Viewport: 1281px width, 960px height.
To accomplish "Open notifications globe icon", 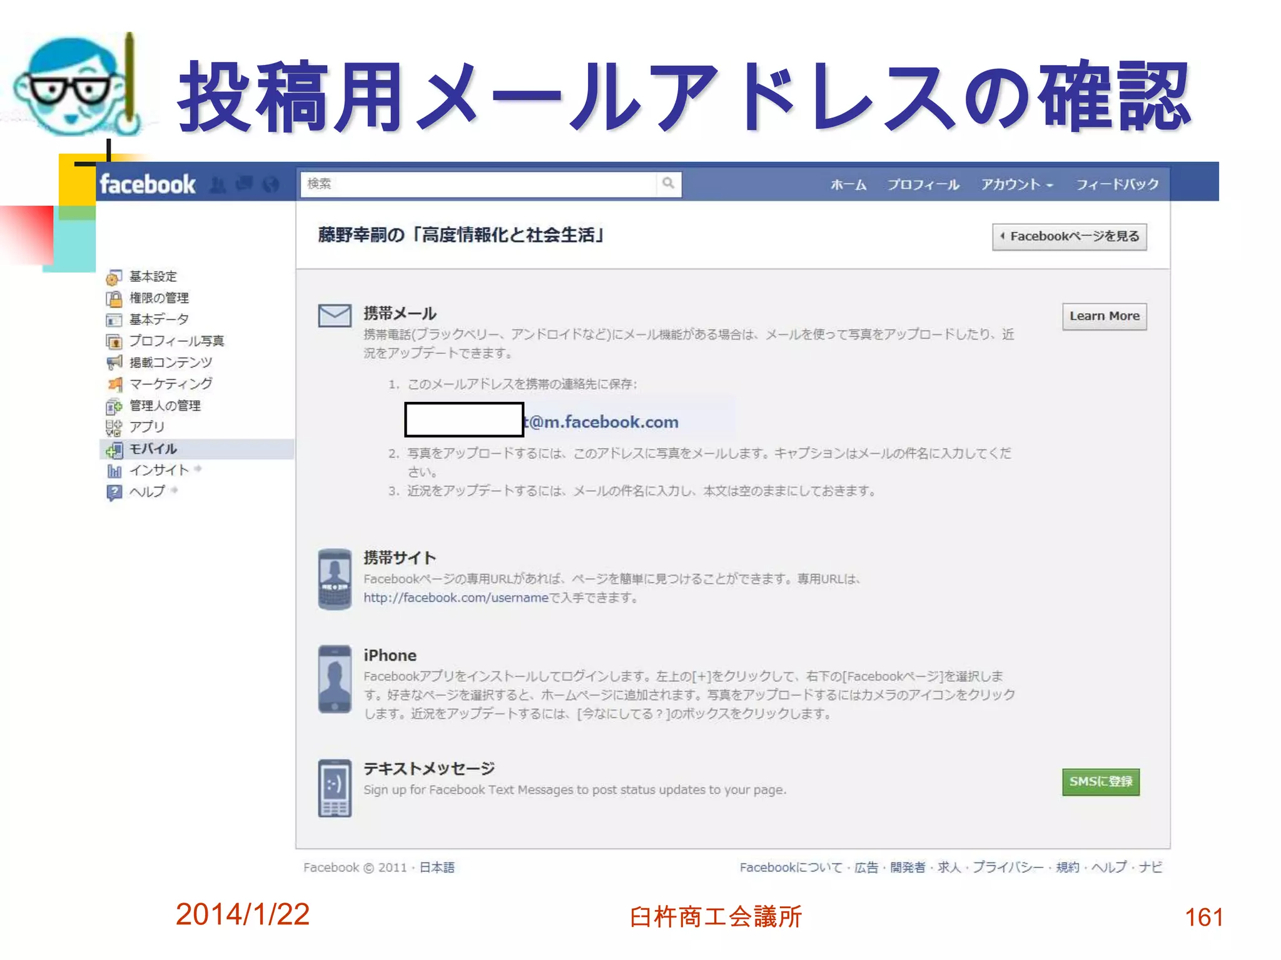I will [270, 184].
